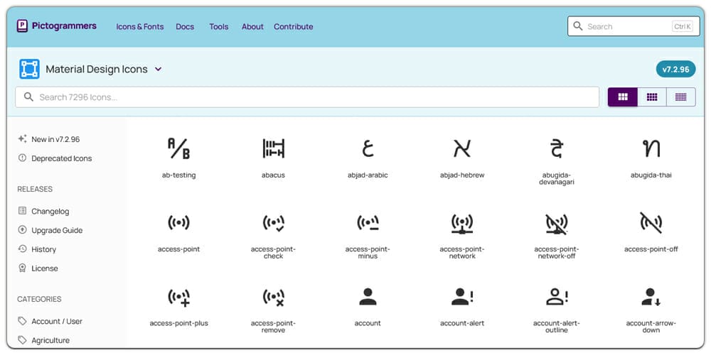
Task: Select the access-point-remove icon
Action: point(274,297)
